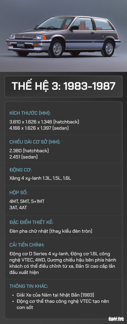Click the 3AT, 4AT gearbox line

(x=18, y=208)
